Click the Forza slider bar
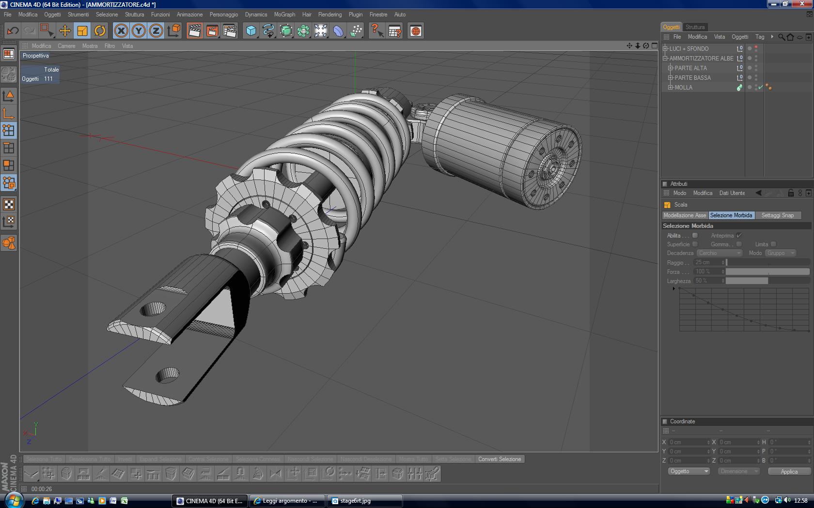The height and width of the screenshot is (508, 814). point(767,272)
